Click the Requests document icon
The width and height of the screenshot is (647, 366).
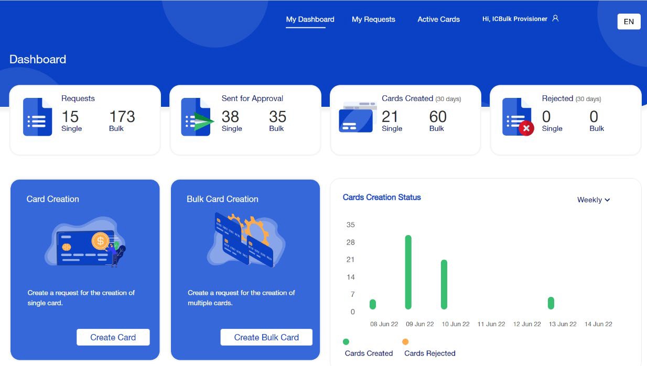click(x=37, y=117)
